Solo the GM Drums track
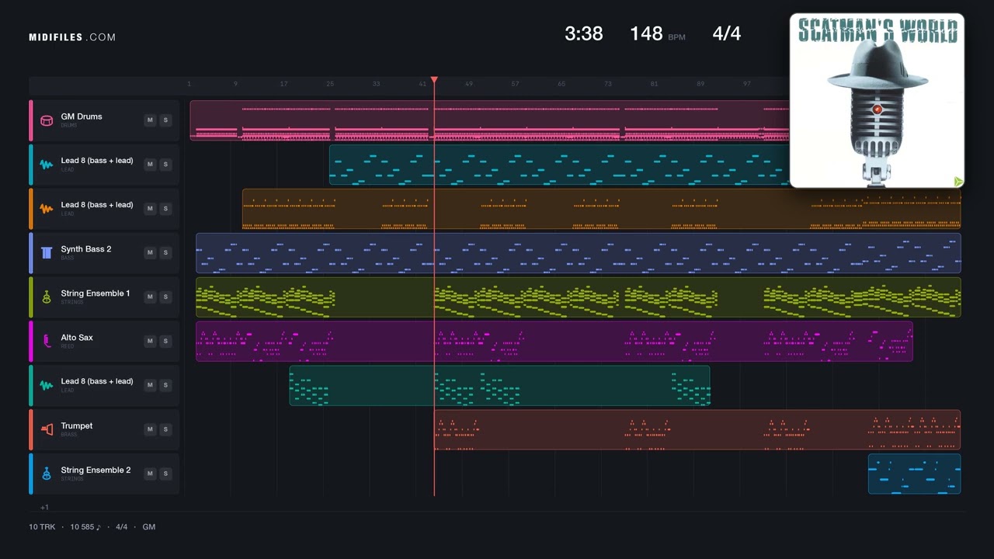This screenshot has width=994, height=559. (165, 120)
